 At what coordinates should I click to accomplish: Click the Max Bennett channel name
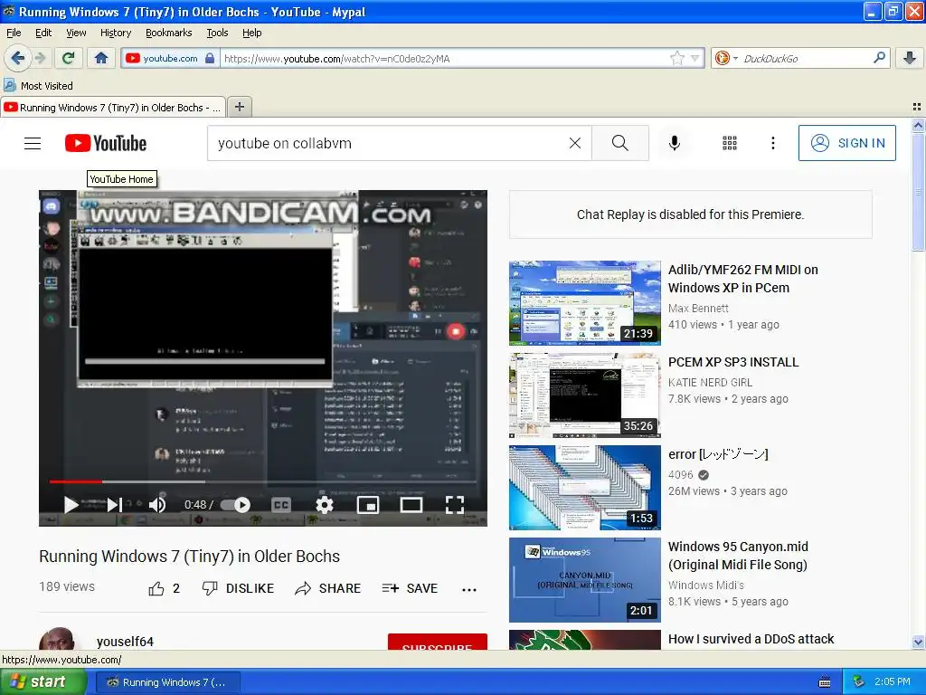(x=698, y=308)
